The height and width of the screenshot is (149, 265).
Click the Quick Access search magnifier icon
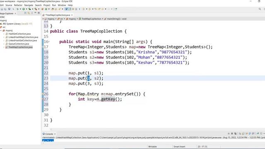tap(260, 9)
